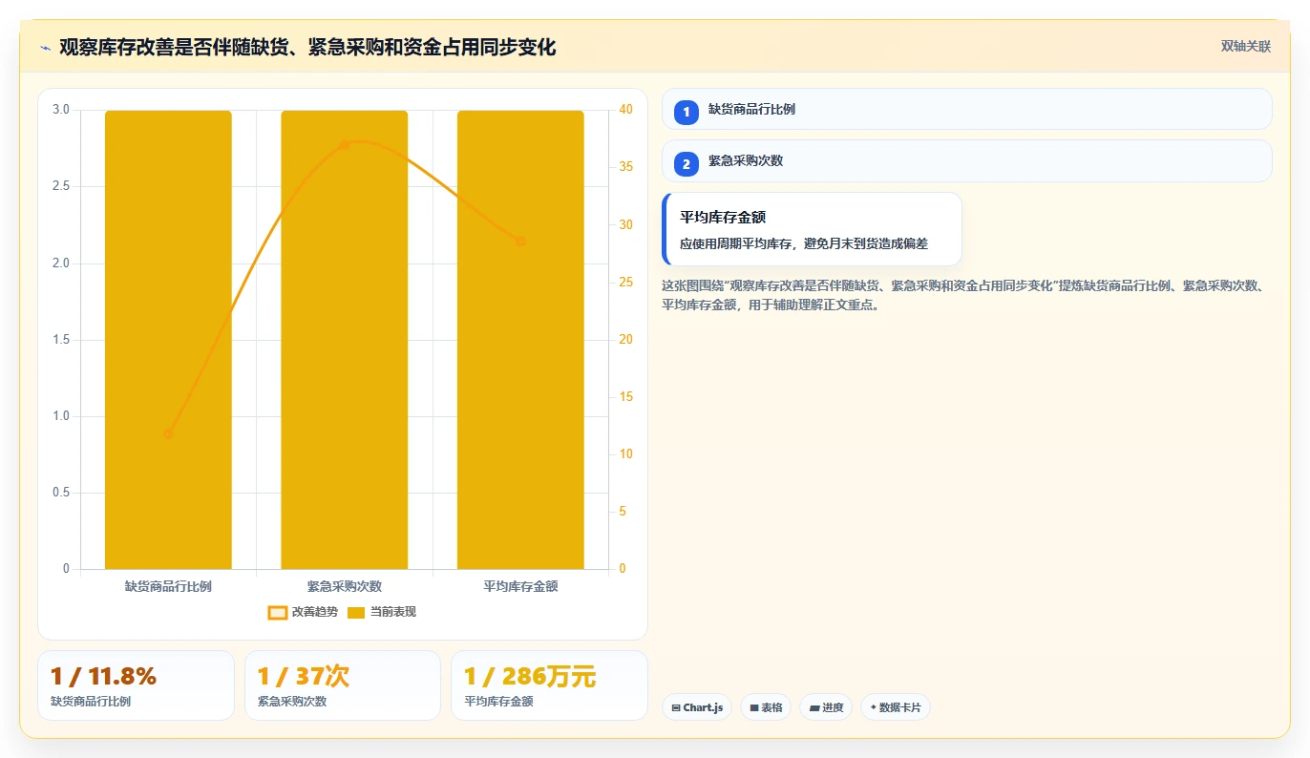
Task: Open the 1 / 11.8% stat card
Action: (x=136, y=685)
